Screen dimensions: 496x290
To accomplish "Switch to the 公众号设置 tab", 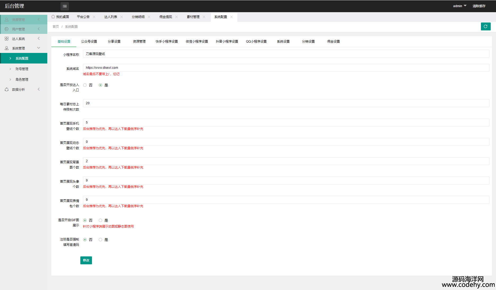I will (89, 42).
